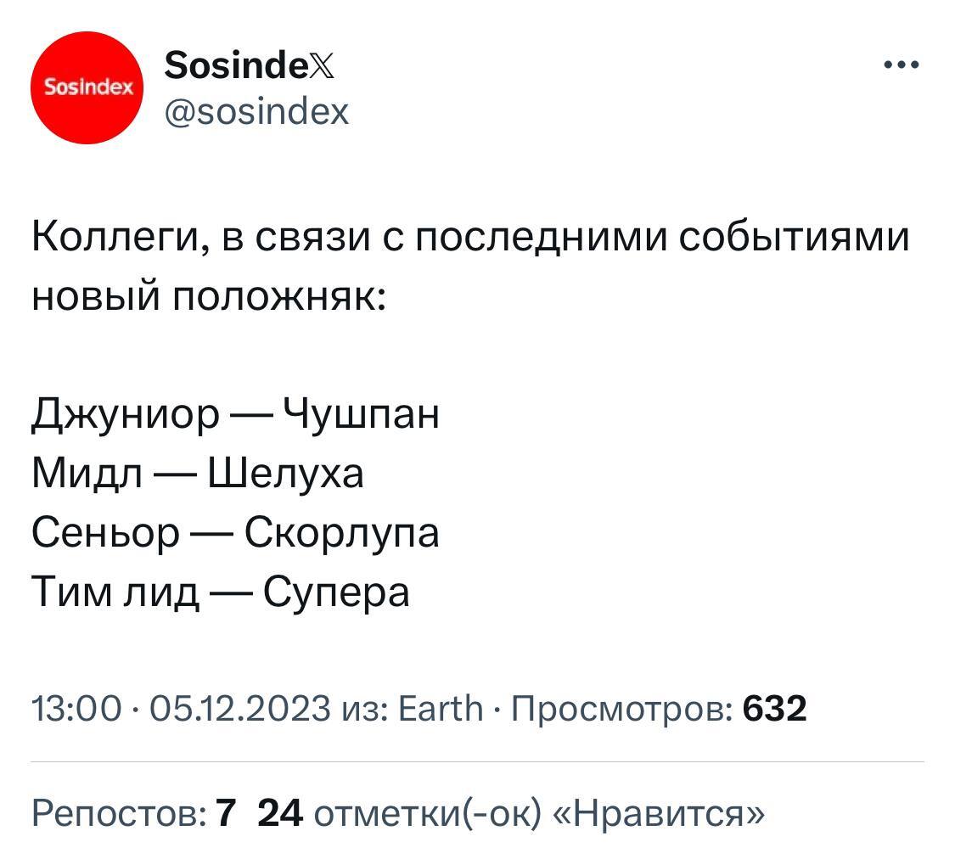Image resolution: width=955 pixels, height=859 pixels.
Task: Click the "новый положняк:" text line
Action: [x=209, y=296]
